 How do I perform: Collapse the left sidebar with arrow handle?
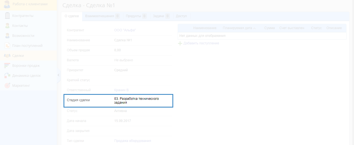tap(58, 75)
